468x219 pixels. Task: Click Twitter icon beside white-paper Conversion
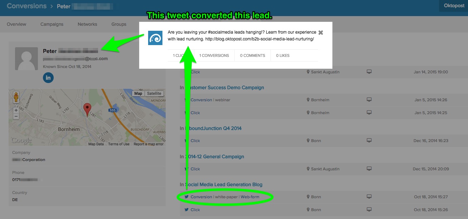pos(186,197)
